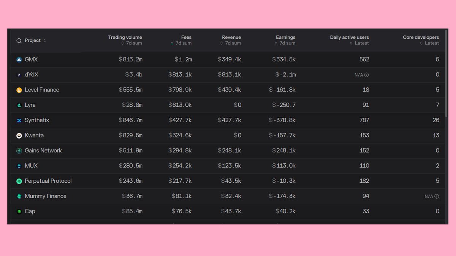The width and height of the screenshot is (456, 256).
Task: Click the Lyra project logo icon
Action: click(x=19, y=105)
